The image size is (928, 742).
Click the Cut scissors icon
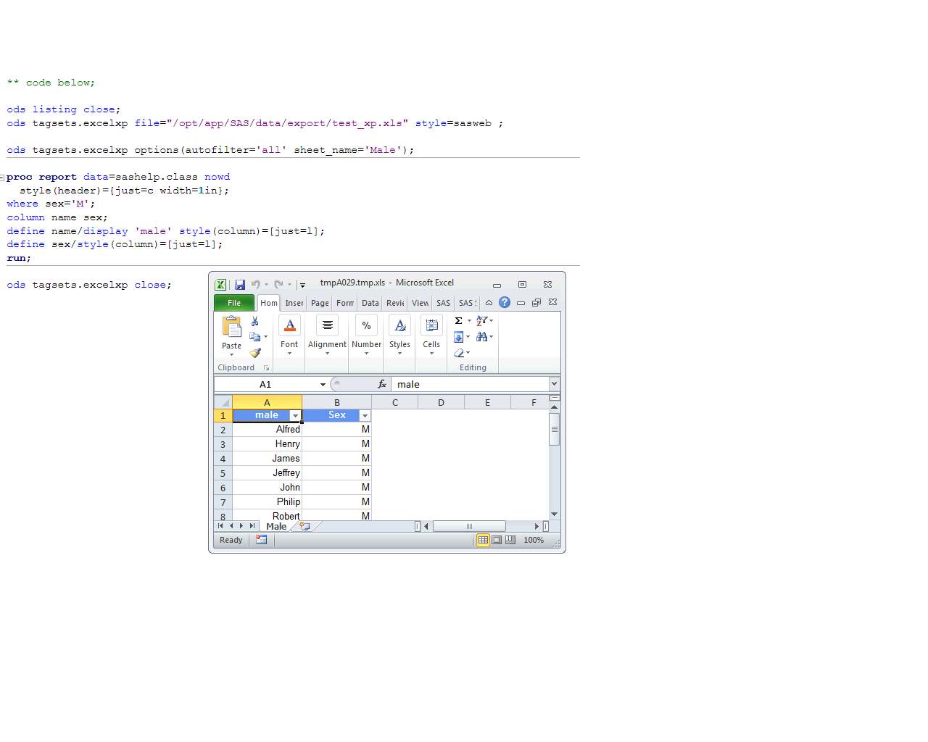point(255,321)
